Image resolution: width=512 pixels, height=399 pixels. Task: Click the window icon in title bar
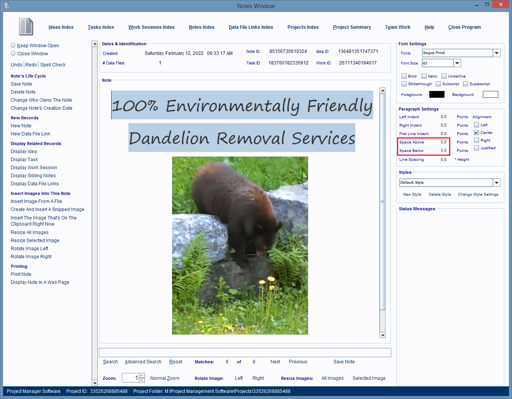pos(7,6)
